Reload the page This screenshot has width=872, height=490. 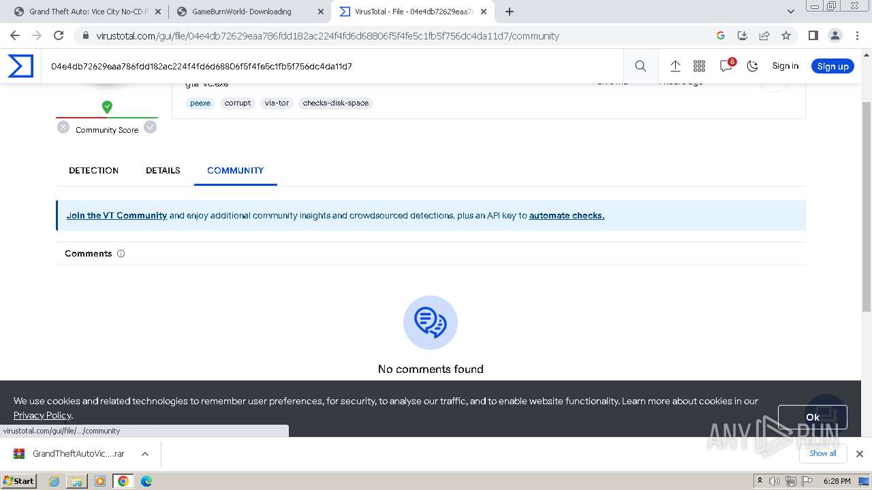(x=59, y=35)
